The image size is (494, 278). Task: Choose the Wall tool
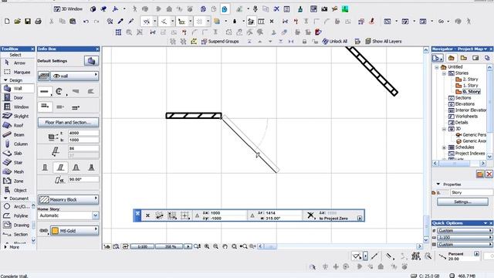tap(17, 89)
